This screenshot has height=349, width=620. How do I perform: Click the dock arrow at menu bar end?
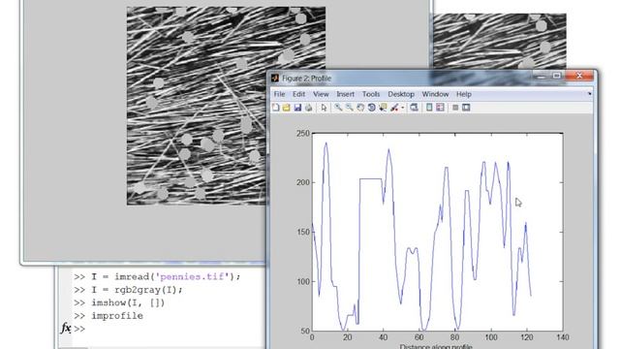(590, 94)
